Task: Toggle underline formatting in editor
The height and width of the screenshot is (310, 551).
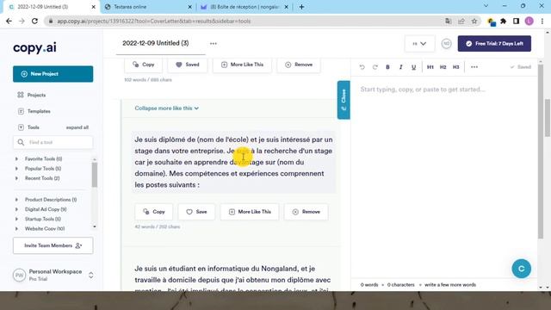Action: pos(413,67)
